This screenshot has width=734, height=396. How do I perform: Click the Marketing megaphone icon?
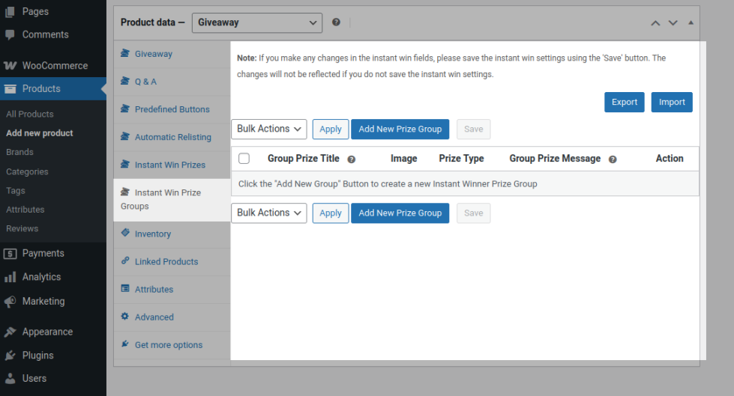point(10,302)
